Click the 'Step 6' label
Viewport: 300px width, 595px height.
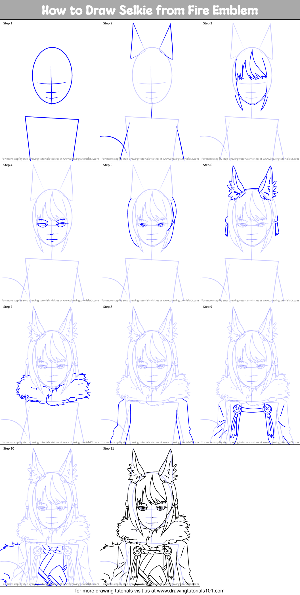point(208,165)
